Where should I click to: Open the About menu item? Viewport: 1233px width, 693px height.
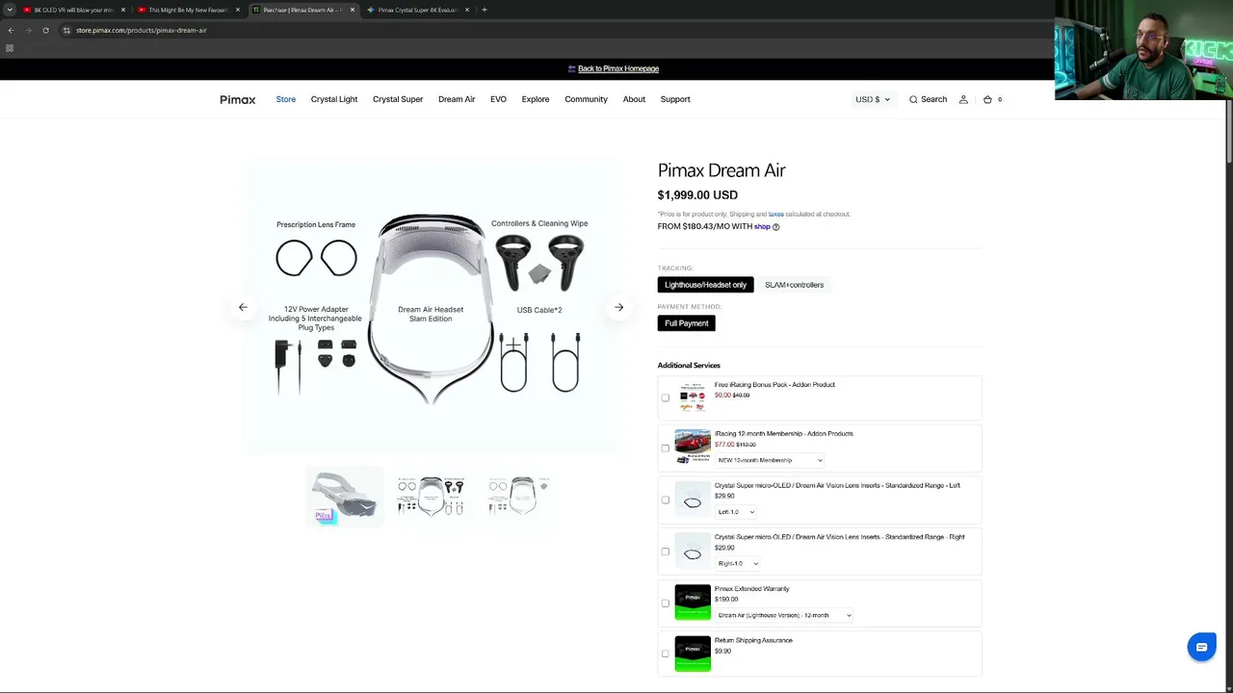click(x=634, y=99)
